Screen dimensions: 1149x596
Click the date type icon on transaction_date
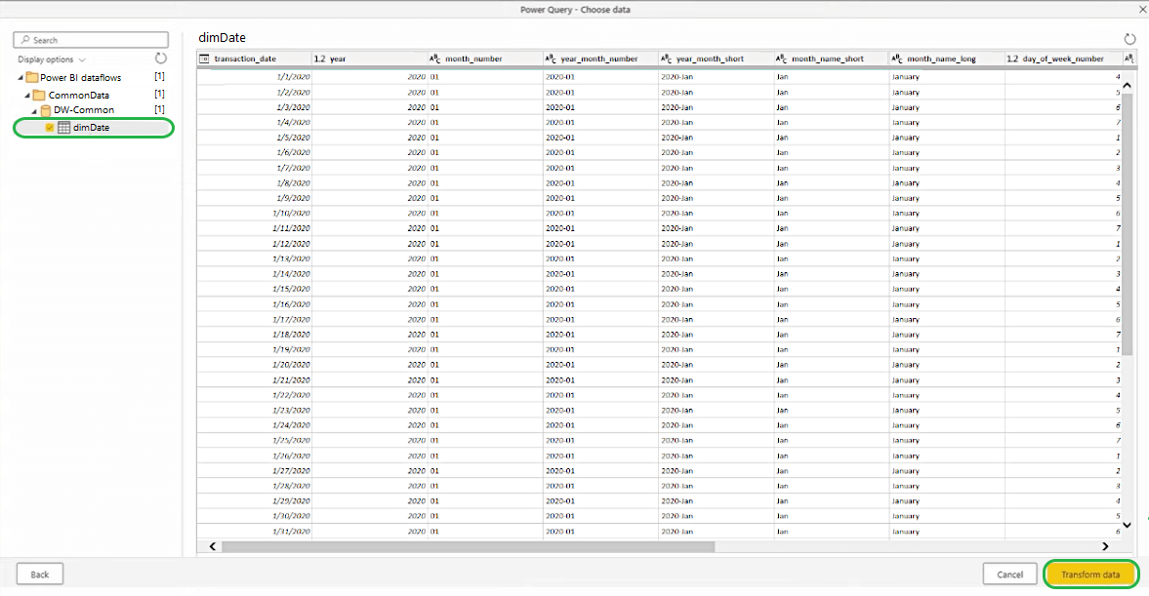click(204, 59)
